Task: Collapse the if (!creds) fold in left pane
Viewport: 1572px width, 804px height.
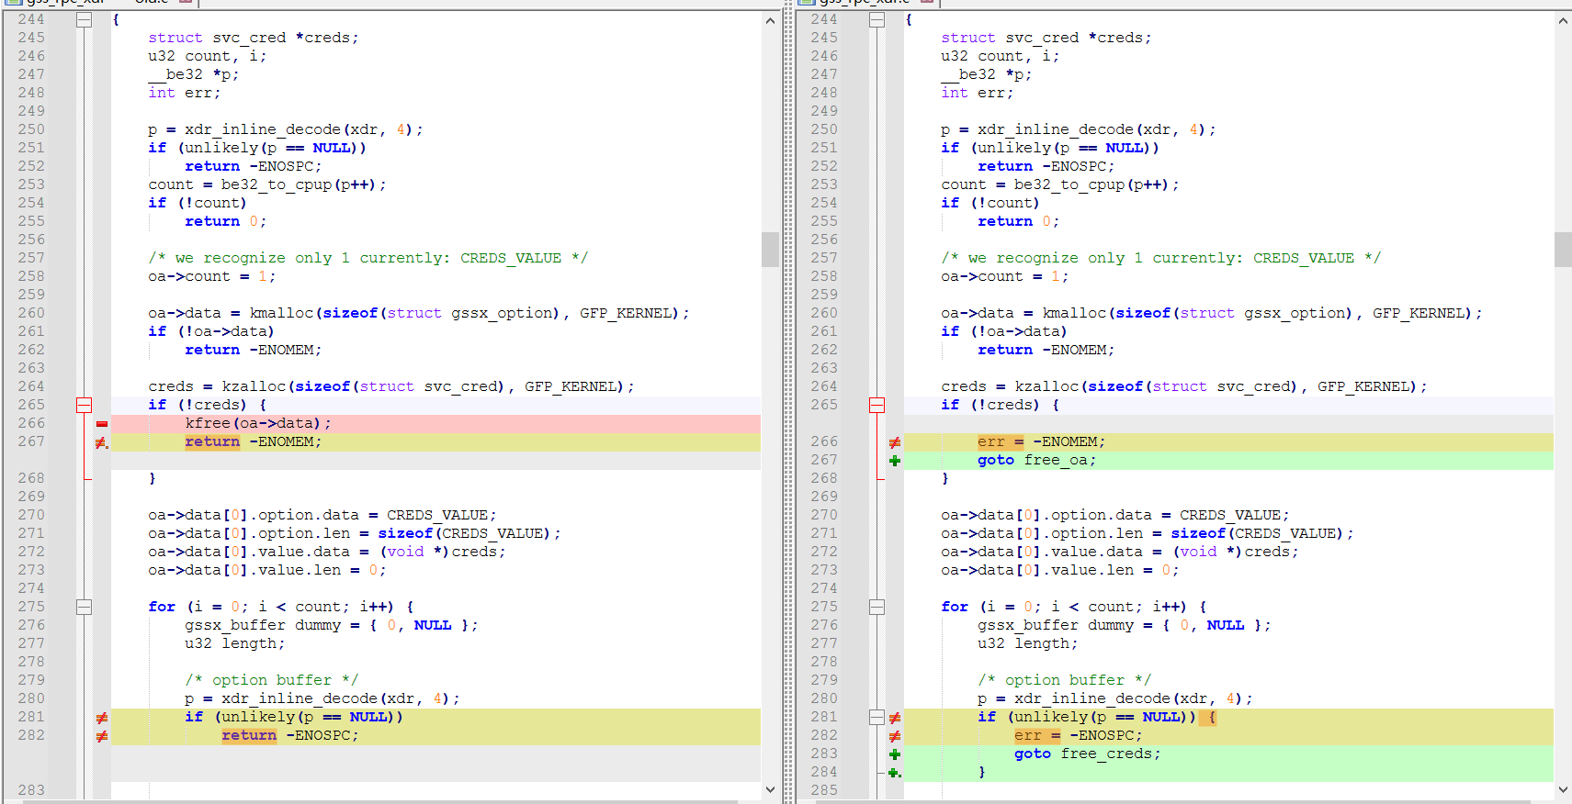Action: tap(84, 405)
